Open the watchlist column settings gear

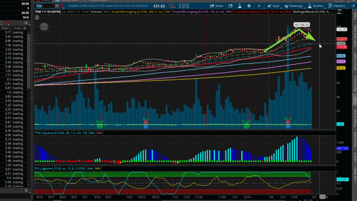(x=25, y=28)
